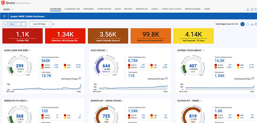The height and width of the screenshot is (123, 257).
Task: Click the refresh dashboard icon
Action: pos(248,24)
